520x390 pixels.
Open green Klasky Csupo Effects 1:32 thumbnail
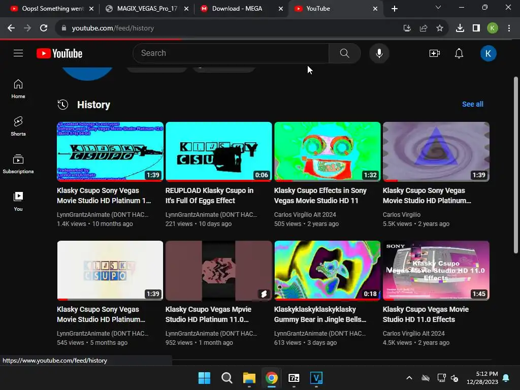(328, 151)
